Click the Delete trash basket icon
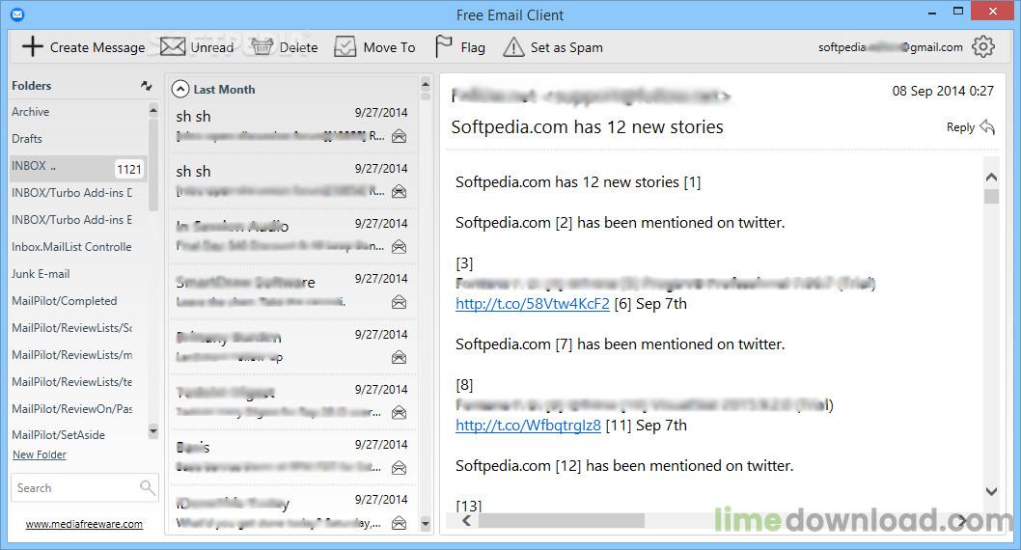1021x550 pixels. tap(262, 47)
